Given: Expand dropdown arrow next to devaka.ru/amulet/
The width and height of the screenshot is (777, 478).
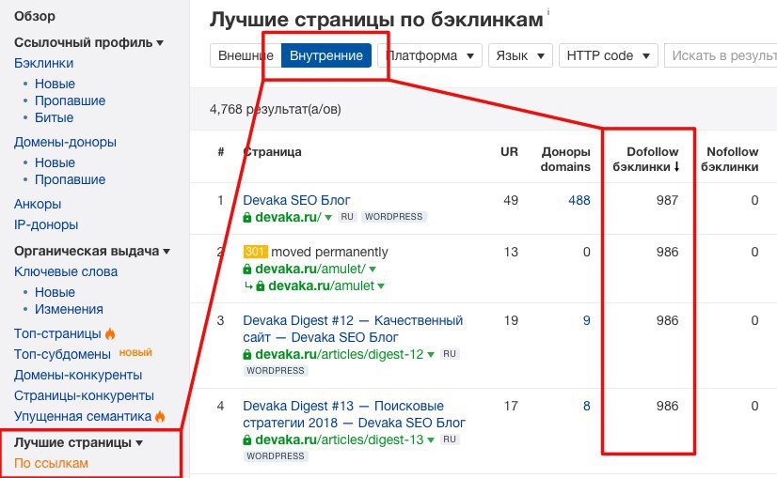Looking at the screenshot, I should pyautogui.click(x=373, y=270).
